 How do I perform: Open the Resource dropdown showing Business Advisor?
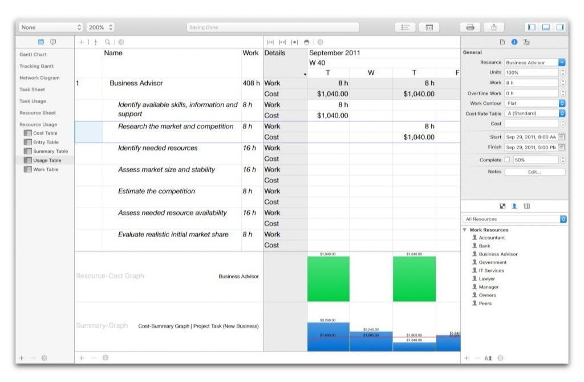point(533,63)
